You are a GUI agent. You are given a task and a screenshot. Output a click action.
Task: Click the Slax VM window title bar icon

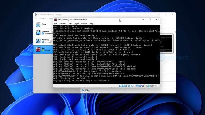(x=55, y=20)
